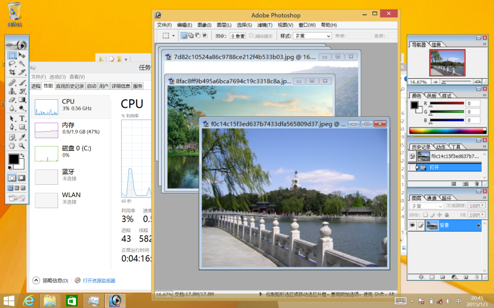This screenshot has width=494, height=308.
Task: Select the Type (T) tool
Action: click(22, 118)
